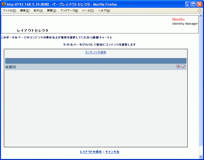Click the コンテンツの追加 link

tap(96, 52)
